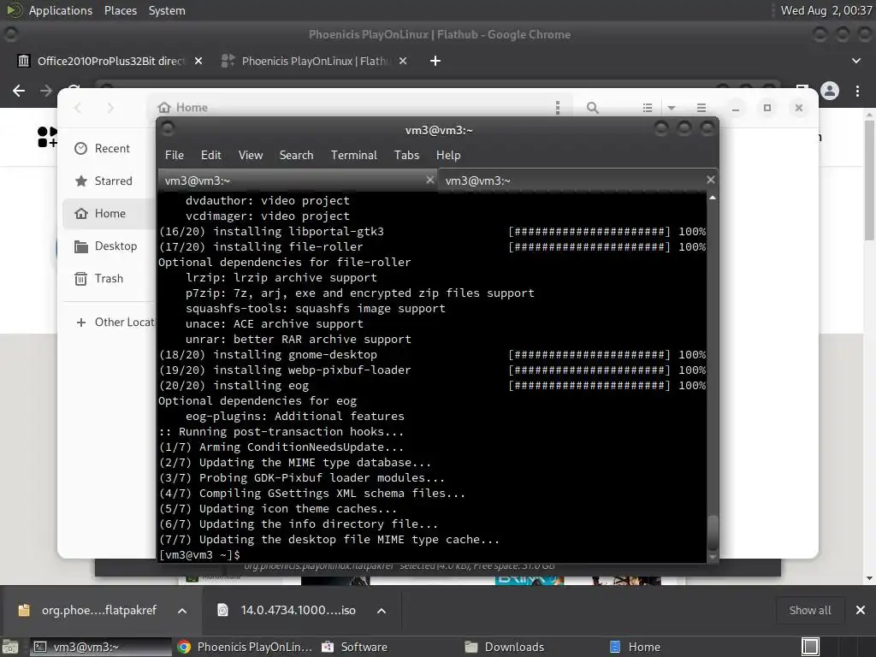
Task: Select Recent in file manager sidebar
Action: click(109, 148)
